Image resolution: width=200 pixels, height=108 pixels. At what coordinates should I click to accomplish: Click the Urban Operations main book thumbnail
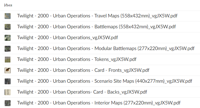[8, 38]
